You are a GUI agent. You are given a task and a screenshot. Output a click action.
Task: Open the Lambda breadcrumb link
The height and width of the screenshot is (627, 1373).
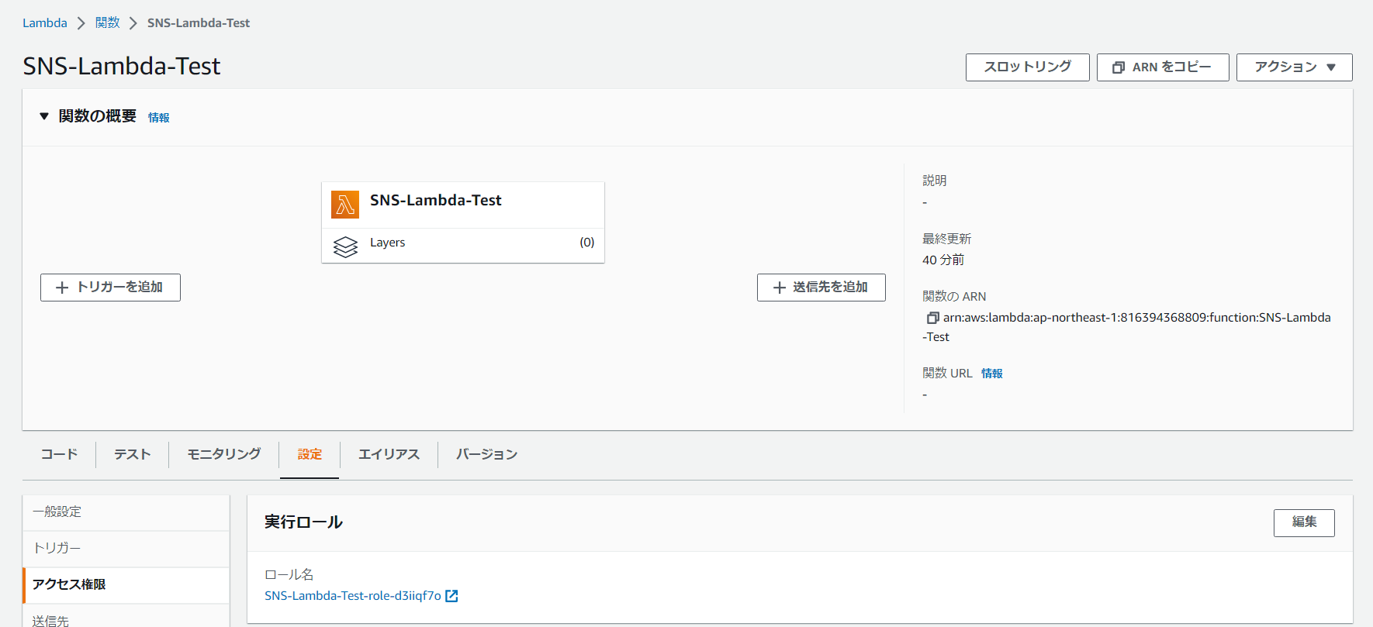point(45,23)
